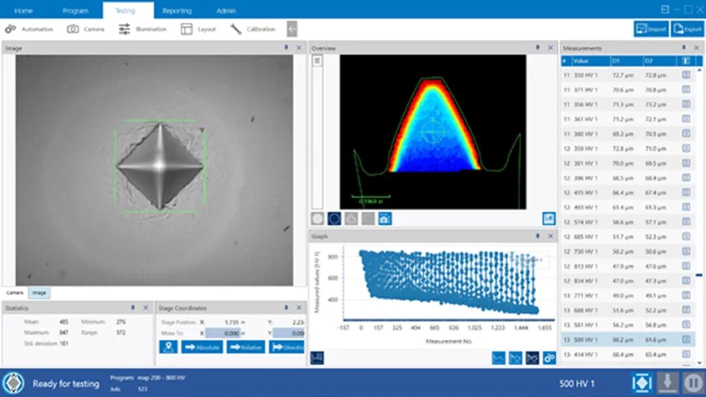Switch to the Camera view tab
Screen dimensions: 706x397
15,293
